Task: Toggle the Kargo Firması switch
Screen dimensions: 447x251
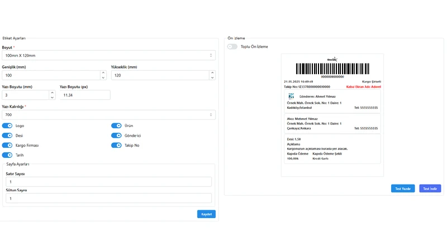Action: 7,146
